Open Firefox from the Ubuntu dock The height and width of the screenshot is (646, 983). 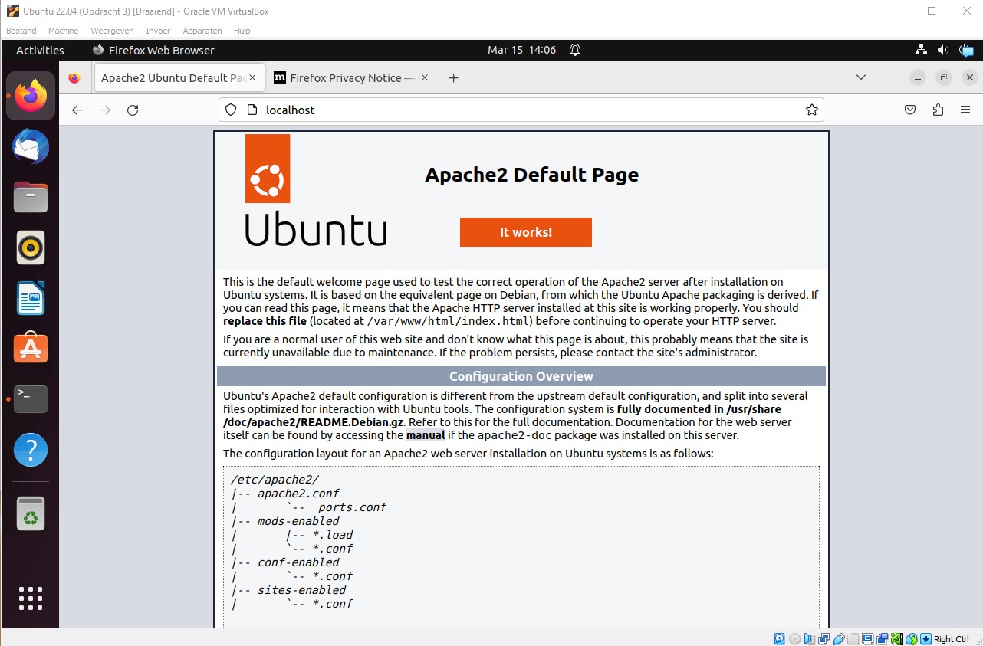coord(31,96)
